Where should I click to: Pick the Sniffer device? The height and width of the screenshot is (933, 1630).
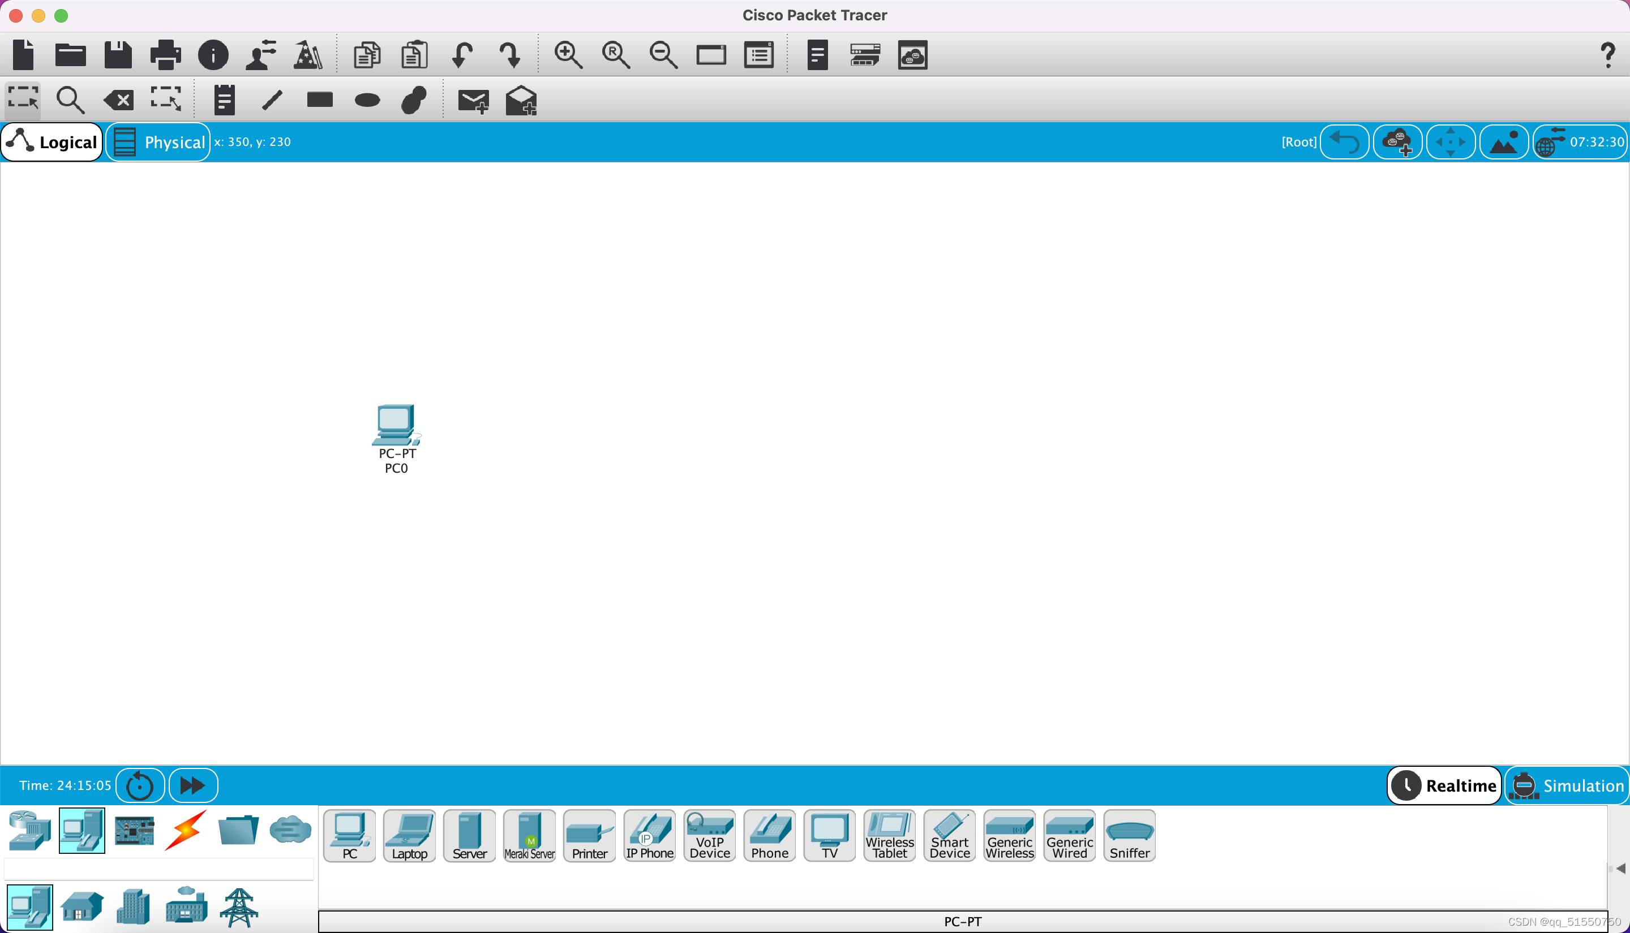coord(1130,836)
